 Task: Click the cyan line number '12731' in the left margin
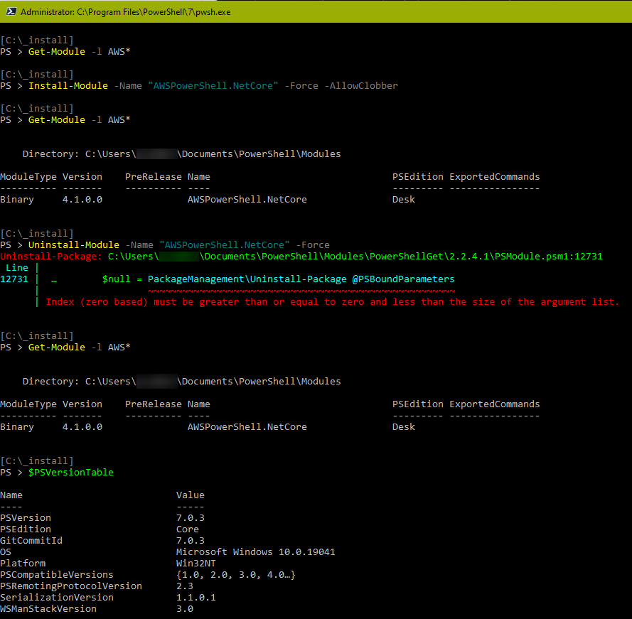[14, 279]
